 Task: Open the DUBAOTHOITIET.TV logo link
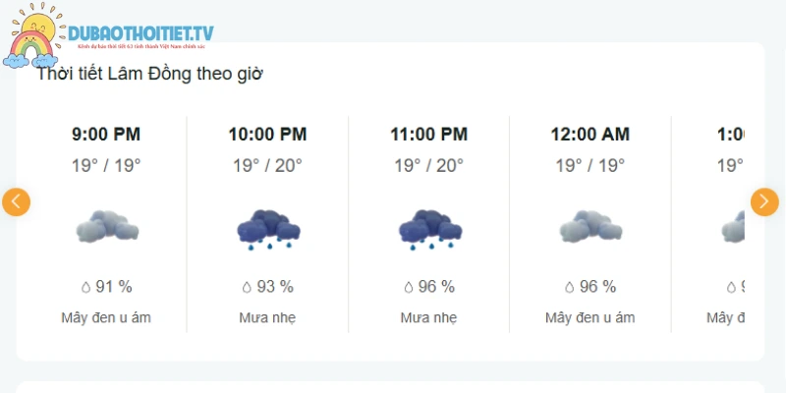pos(140,33)
